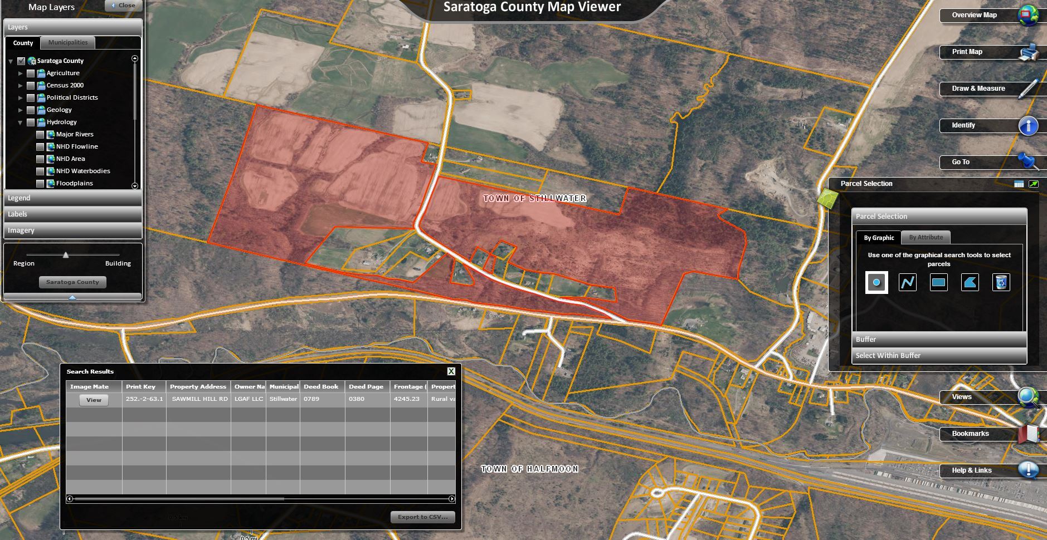Select the point parcel selection tool

point(876,282)
